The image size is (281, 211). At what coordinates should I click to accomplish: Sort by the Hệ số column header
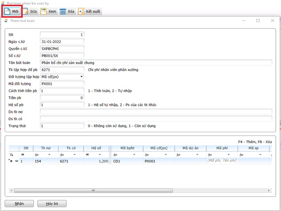(x=96, y=148)
